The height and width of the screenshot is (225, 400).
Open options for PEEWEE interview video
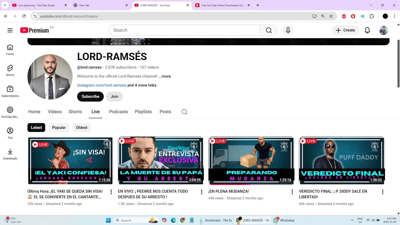[202, 192]
